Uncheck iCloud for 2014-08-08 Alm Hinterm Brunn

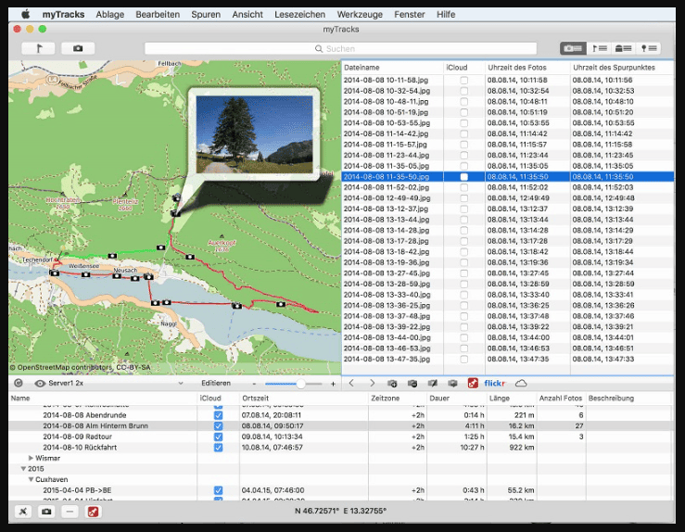(x=218, y=425)
